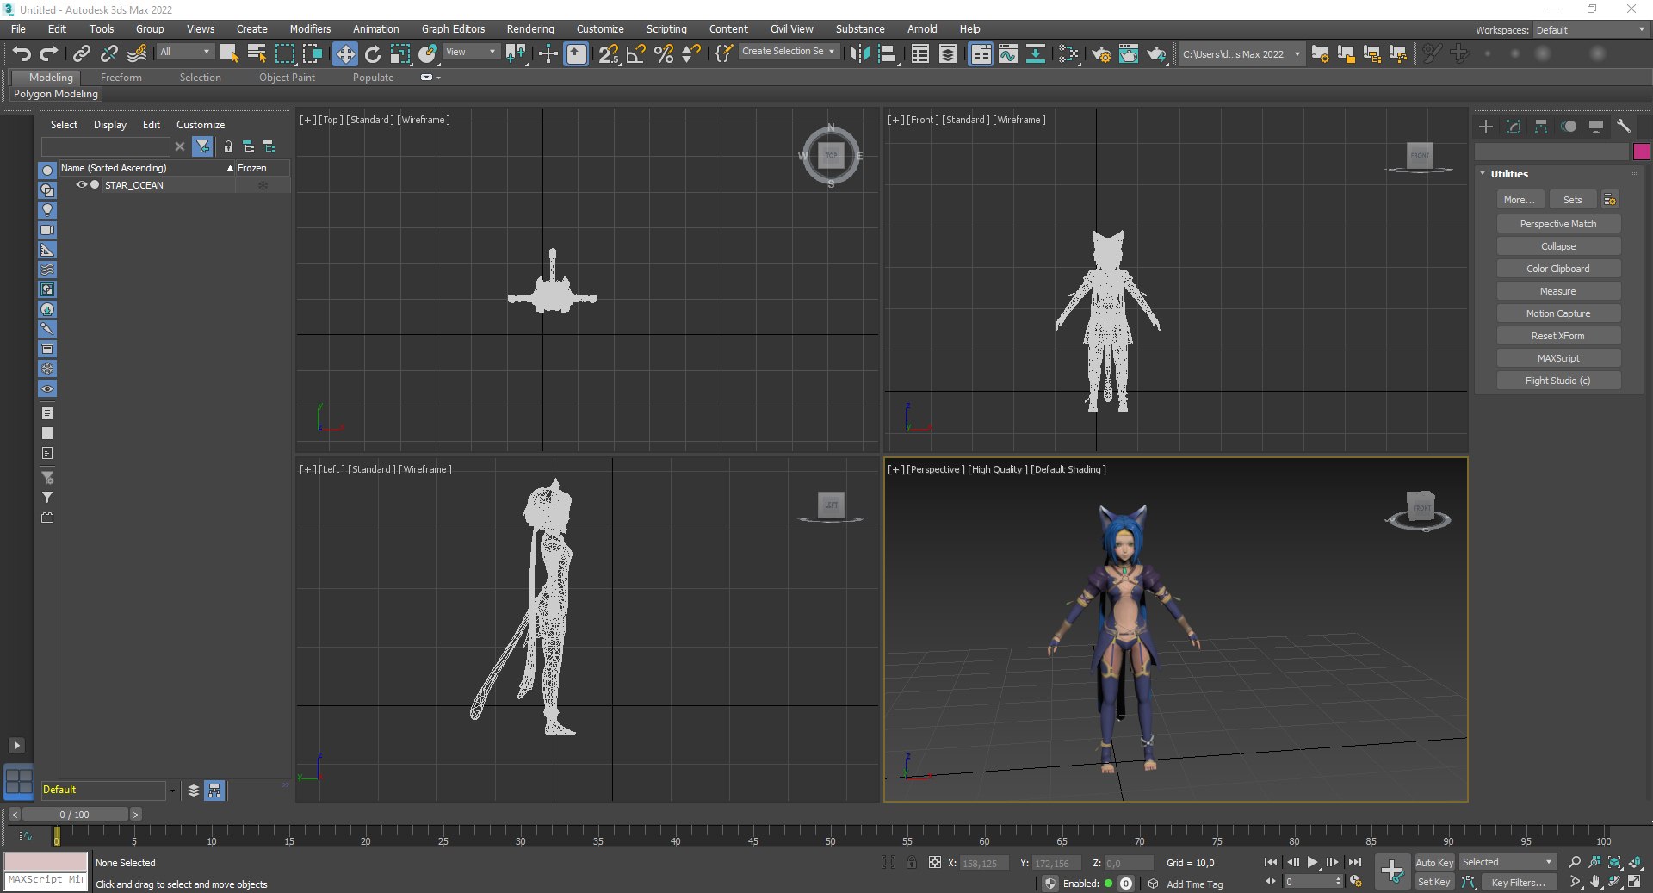Toggle the Auto Key mode
The width and height of the screenshot is (1653, 893).
pyautogui.click(x=1434, y=862)
